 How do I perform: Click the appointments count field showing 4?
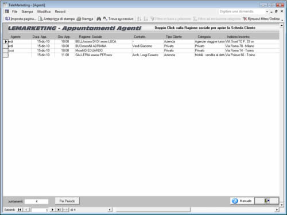pos(37,201)
